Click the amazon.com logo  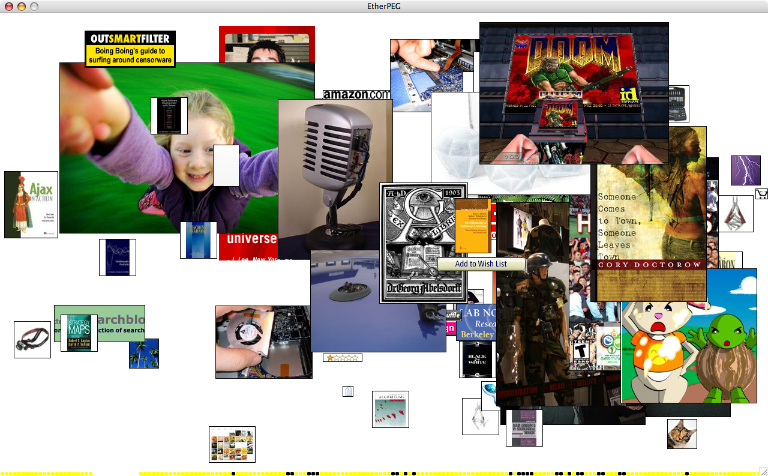pos(356,94)
